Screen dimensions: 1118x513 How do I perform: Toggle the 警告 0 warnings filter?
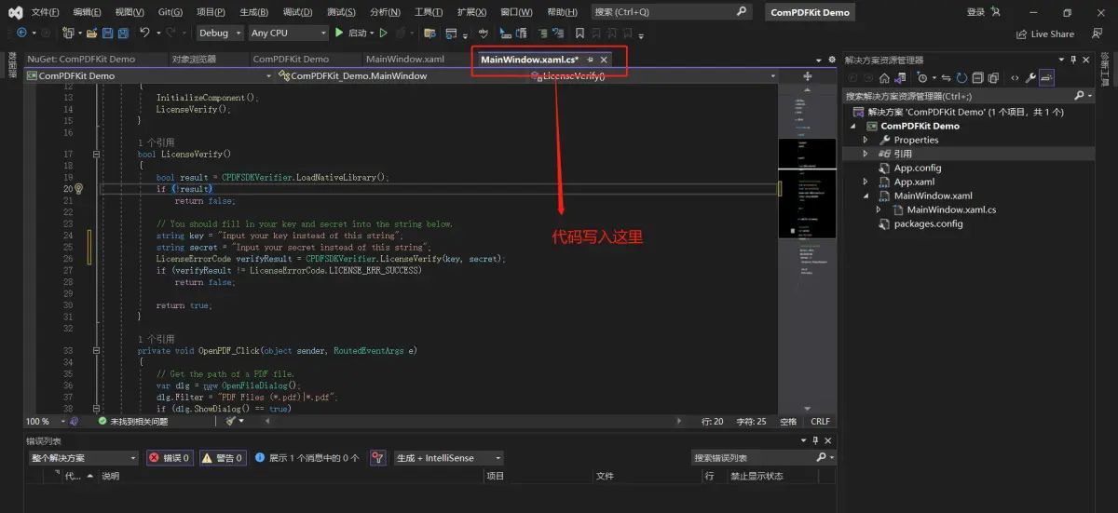[223, 458]
